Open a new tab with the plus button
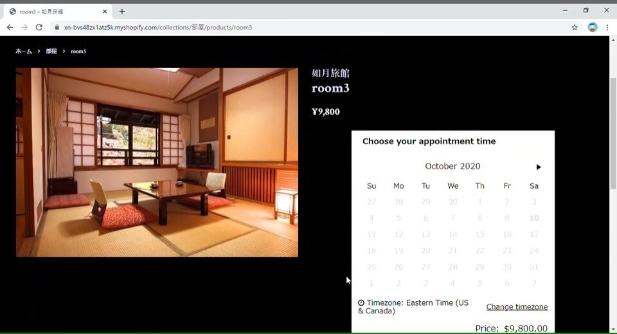Image resolution: width=617 pixels, height=334 pixels. [122, 12]
